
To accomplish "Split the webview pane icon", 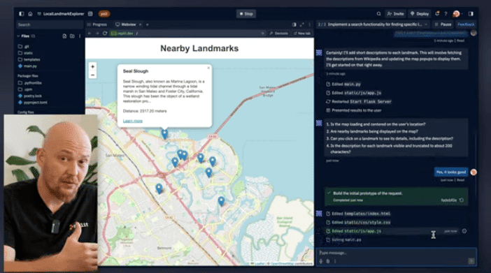I will [294, 24].
